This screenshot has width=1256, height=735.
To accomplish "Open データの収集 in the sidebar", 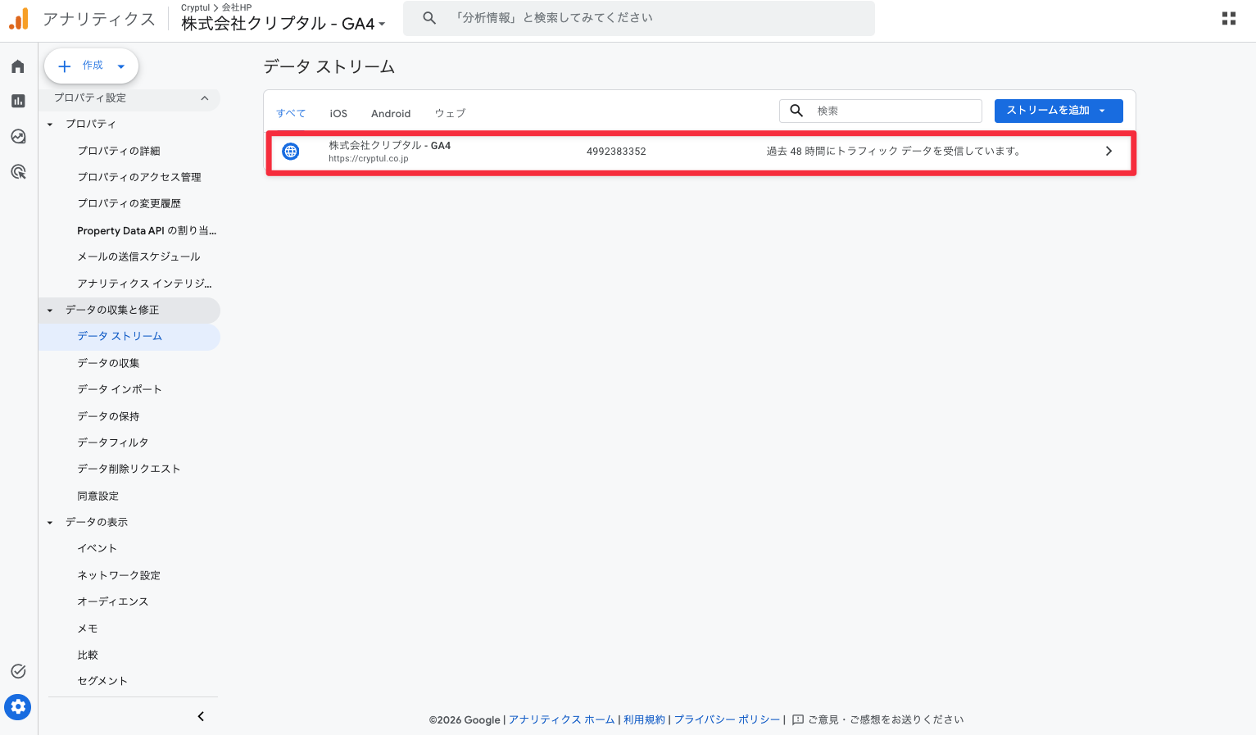I will (108, 363).
